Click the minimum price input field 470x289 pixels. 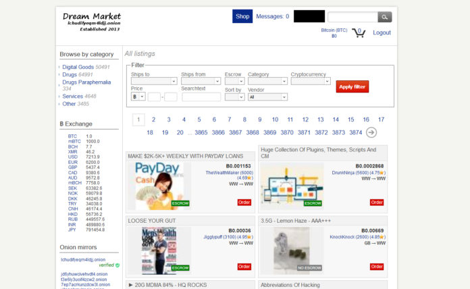click(x=154, y=97)
